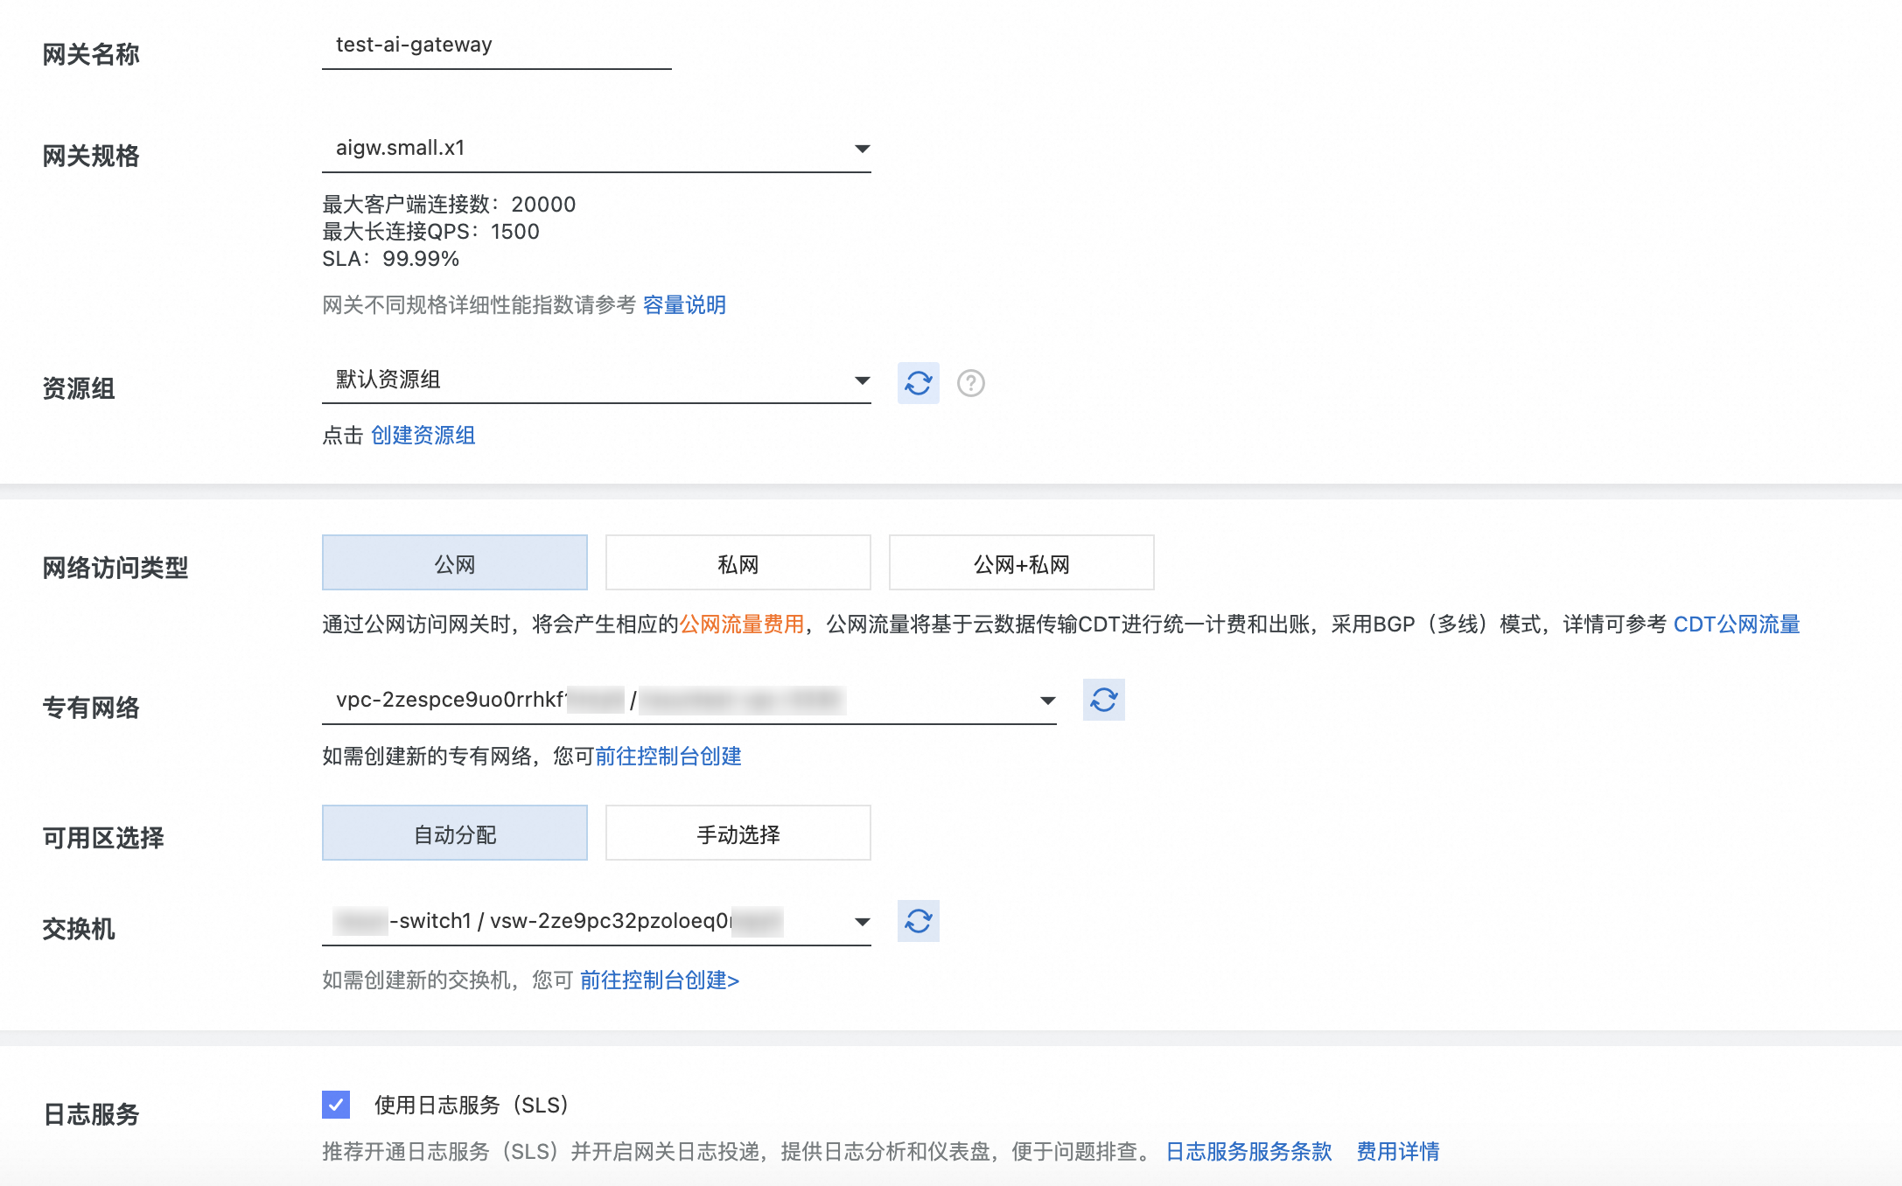Open the 费用详情 link

click(x=1397, y=1151)
